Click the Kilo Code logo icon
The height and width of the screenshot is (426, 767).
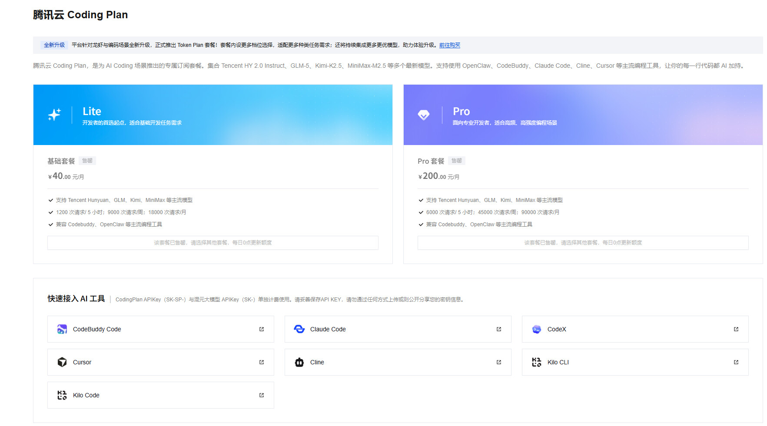click(62, 395)
